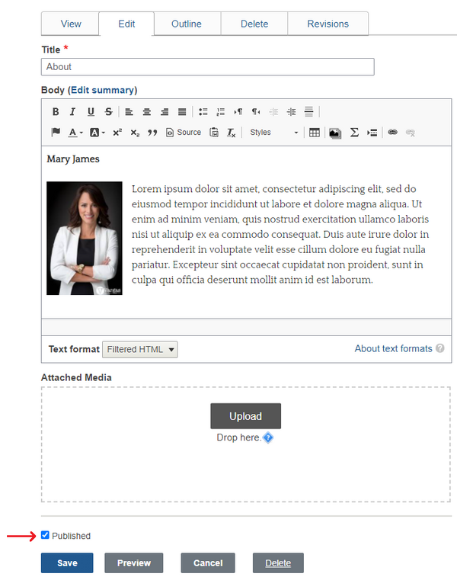457x580 pixels.
Task: Toggle underline formatting
Action: [x=91, y=112]
